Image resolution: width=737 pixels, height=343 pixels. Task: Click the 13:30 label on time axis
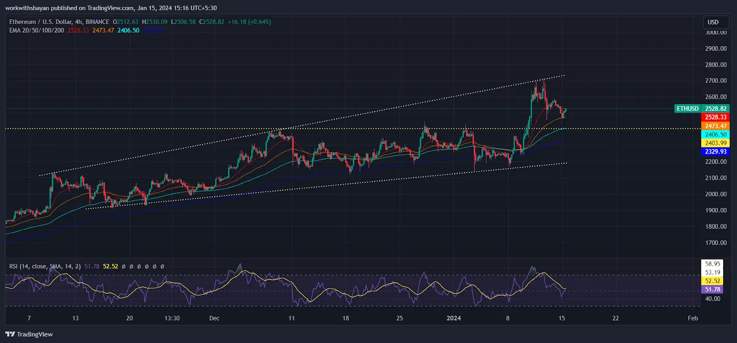(x=172, y=318)
